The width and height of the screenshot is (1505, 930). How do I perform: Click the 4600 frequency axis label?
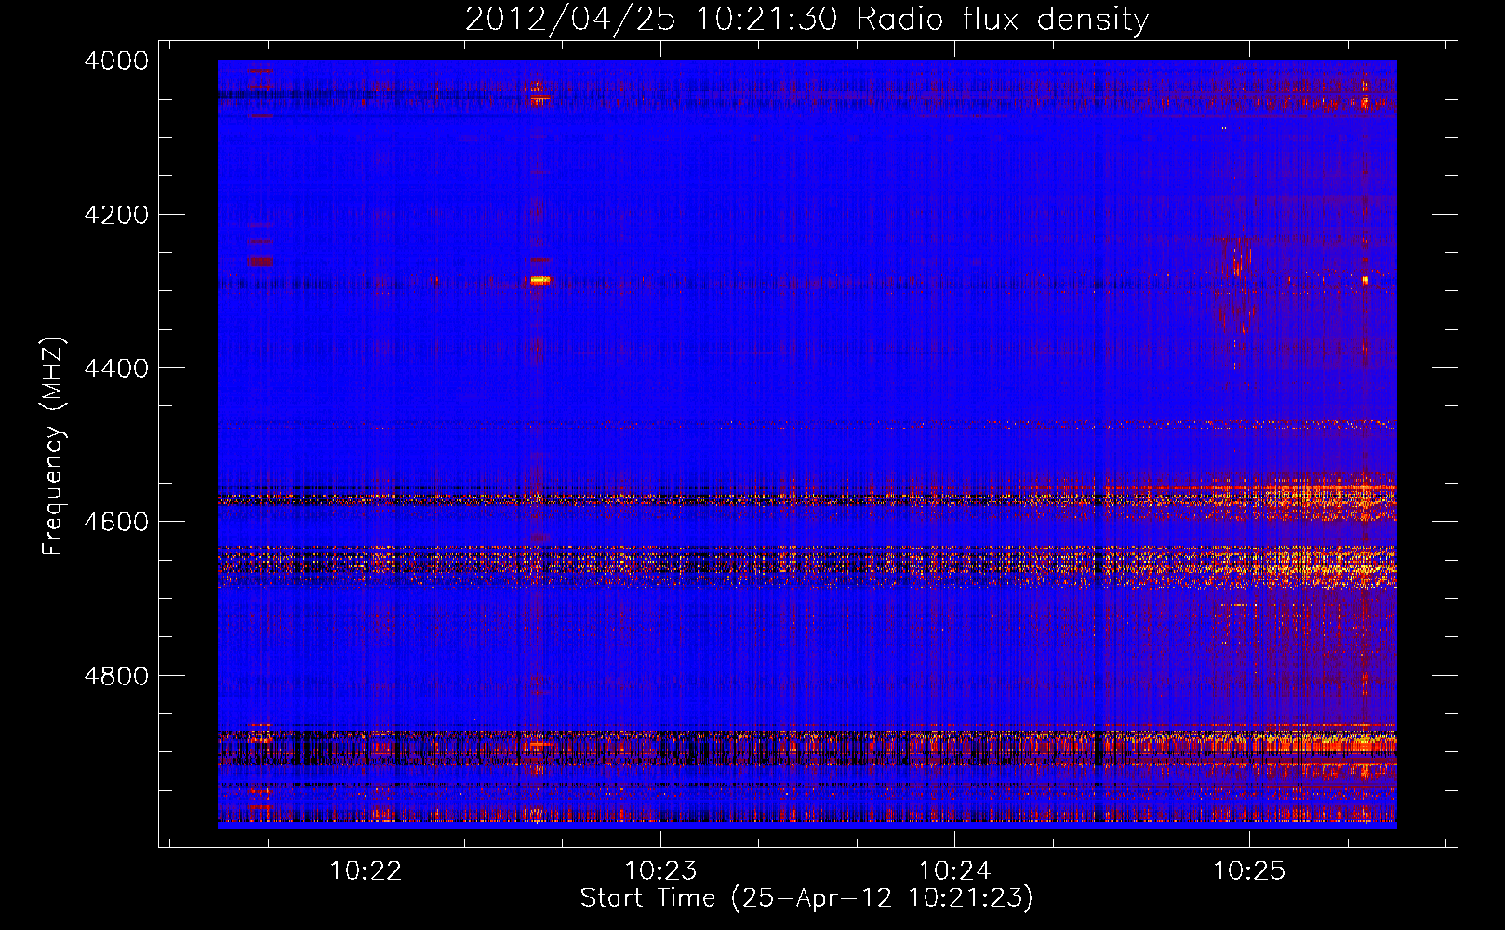116,522
